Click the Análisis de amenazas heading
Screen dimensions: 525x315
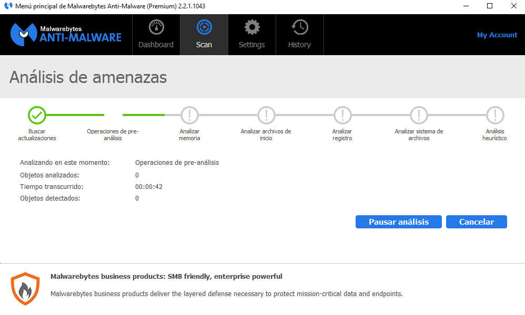[88, 77]
